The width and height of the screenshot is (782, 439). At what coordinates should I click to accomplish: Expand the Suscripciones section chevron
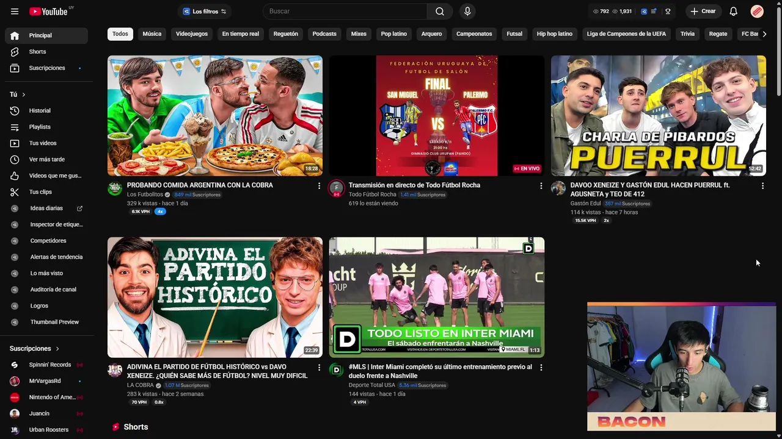(57, 349)
